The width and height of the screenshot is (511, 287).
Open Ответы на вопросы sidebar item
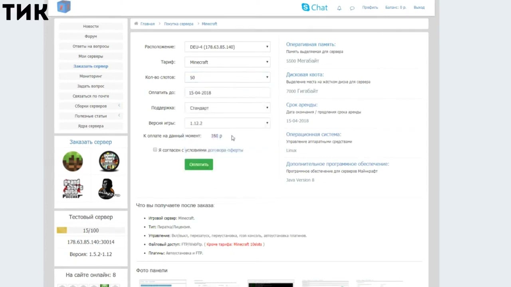click(x=91, y=46)
